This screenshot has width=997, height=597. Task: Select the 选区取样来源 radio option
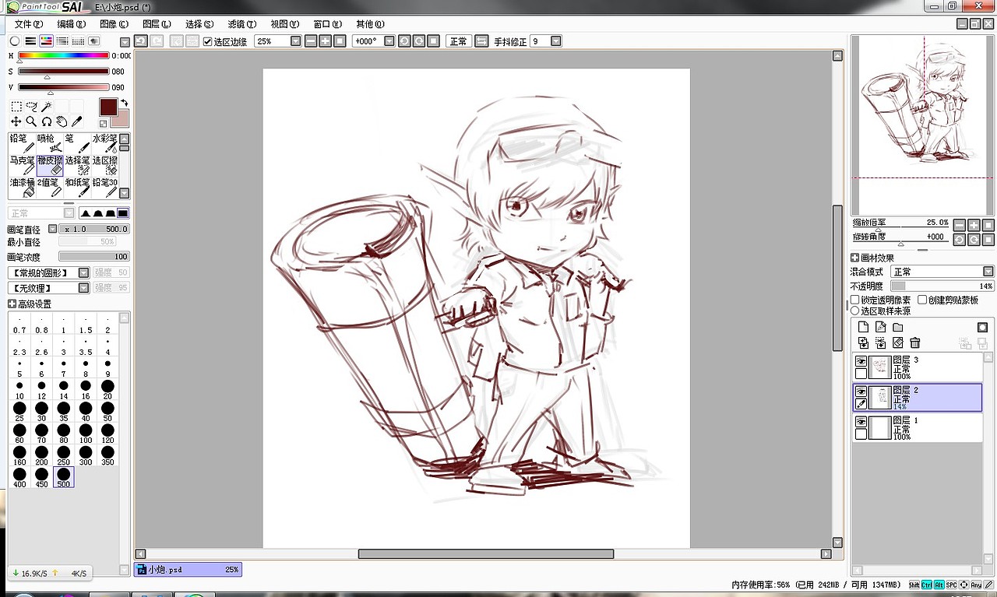click(x=855, y=311)
